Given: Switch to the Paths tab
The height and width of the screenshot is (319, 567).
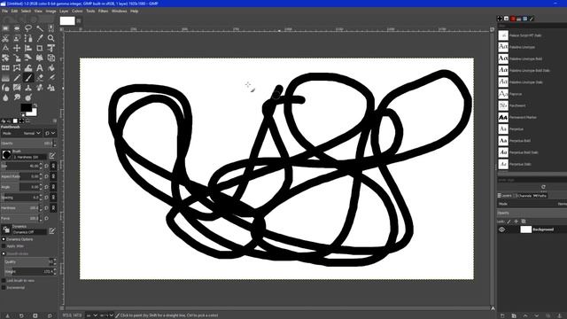Looking at the screenshot, I should (x=540, y=196).
